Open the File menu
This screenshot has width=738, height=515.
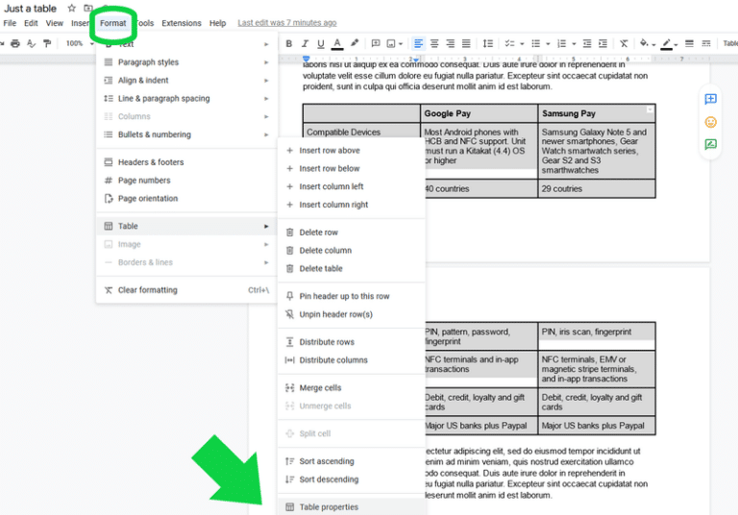pyautogui.click(x=10, y=23)
